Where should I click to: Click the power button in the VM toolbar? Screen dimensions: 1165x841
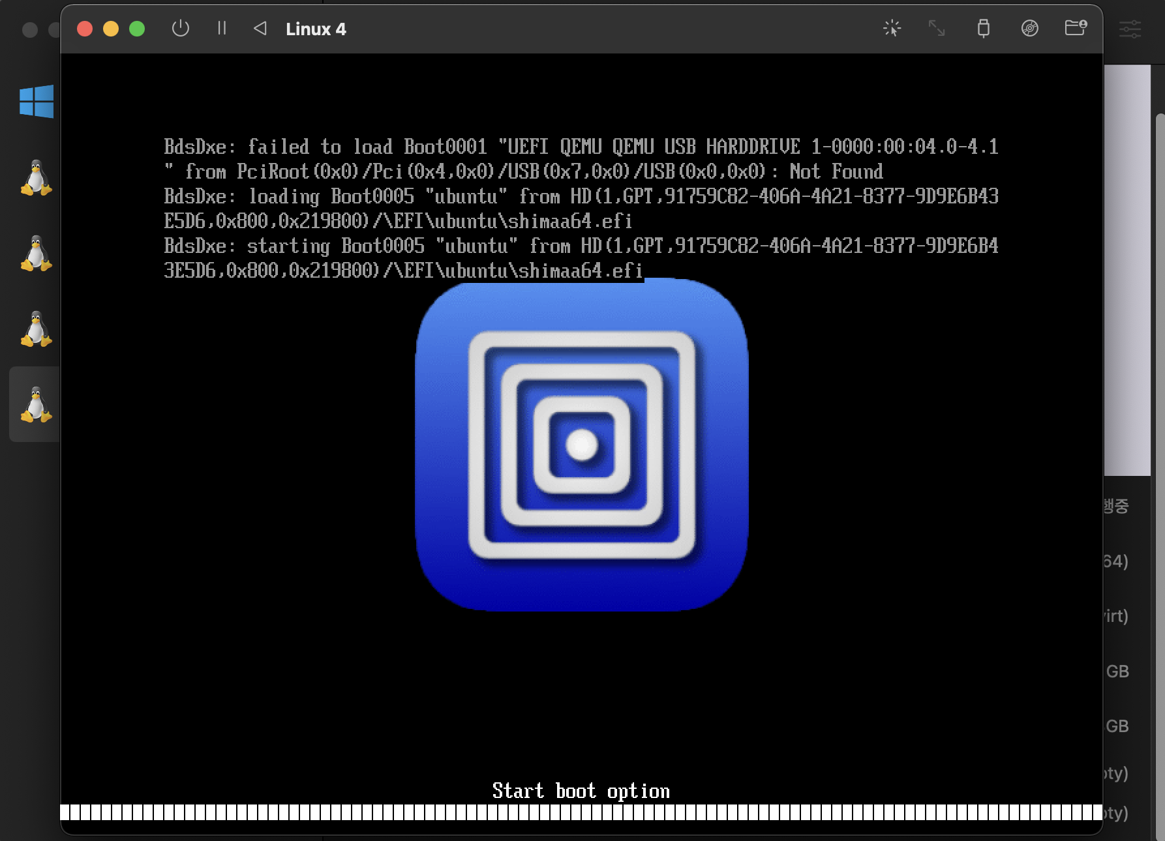[x=181, y=29]
